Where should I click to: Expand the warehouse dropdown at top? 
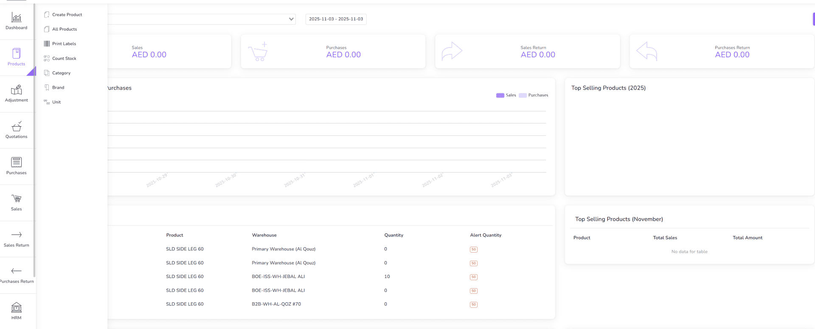[291, 19]
